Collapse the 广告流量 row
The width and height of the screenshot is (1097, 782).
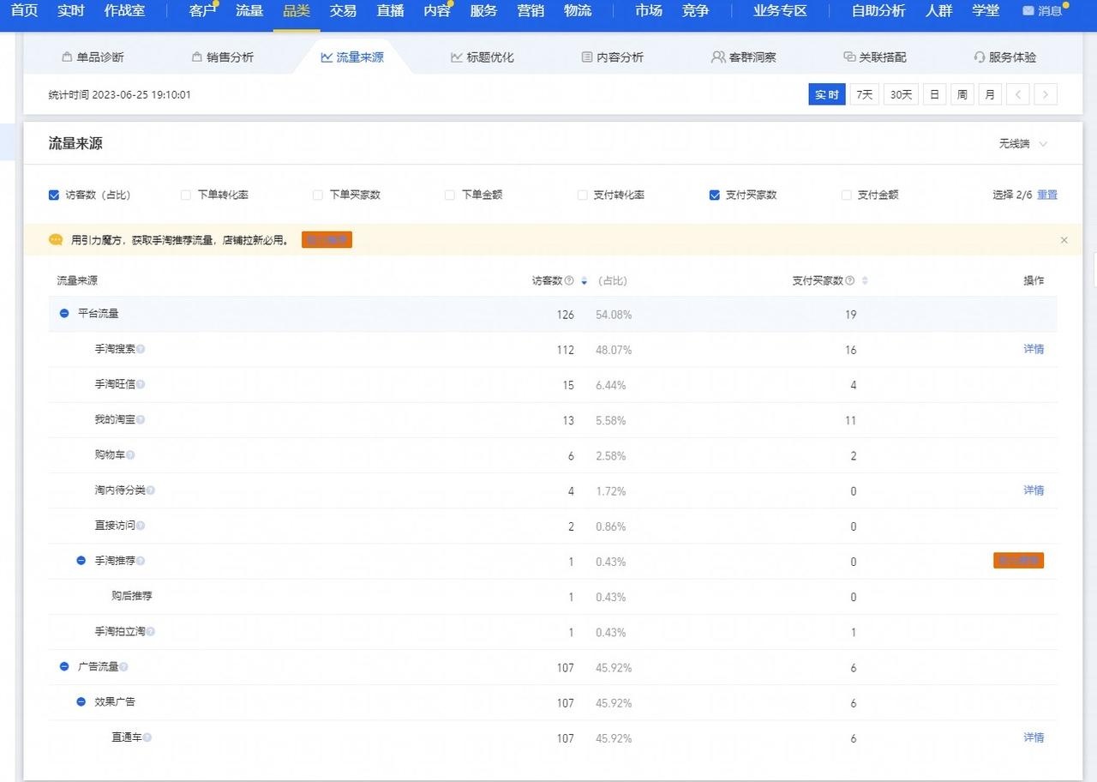tap(64, 666)
